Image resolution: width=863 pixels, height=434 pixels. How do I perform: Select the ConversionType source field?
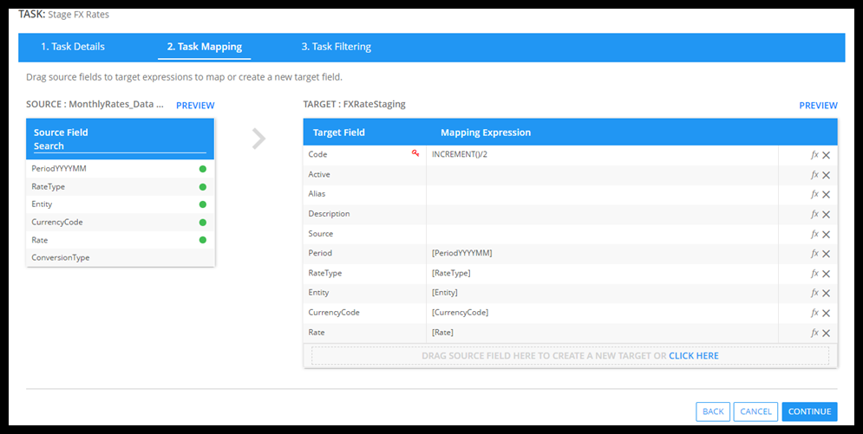coord(61,258)
